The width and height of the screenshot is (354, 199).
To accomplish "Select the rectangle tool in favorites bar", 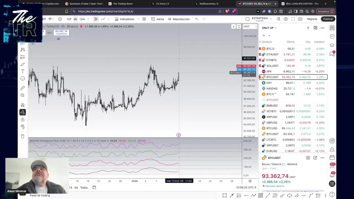I will pyautogui.click(x=225, y=196).
